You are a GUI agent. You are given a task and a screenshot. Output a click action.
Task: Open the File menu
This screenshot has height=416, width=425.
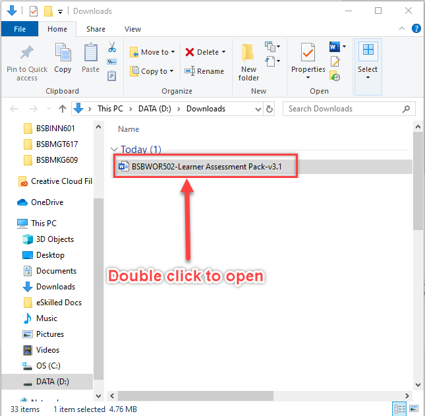[20, 29]
